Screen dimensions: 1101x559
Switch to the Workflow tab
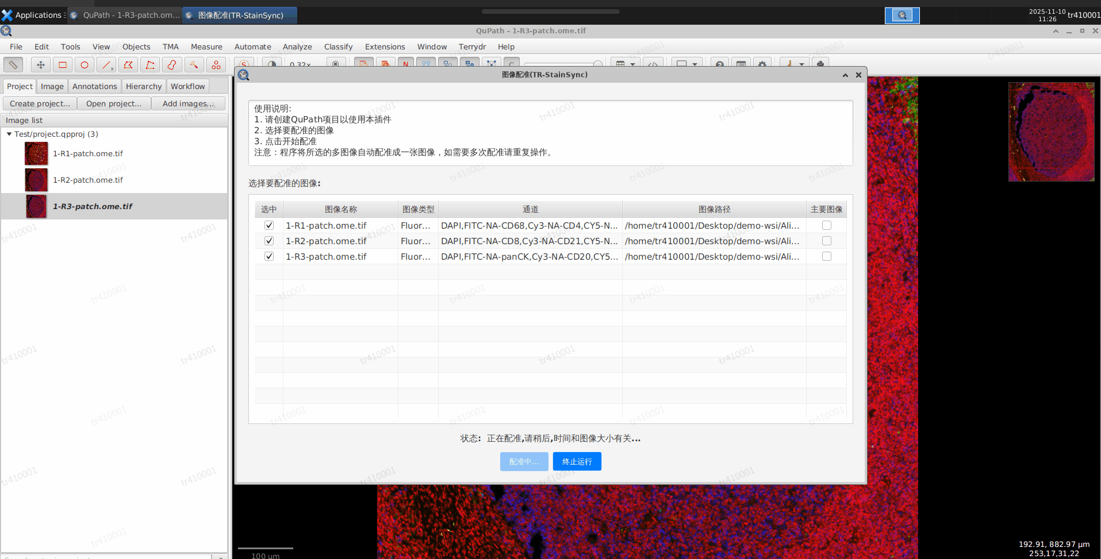(187, 86)
